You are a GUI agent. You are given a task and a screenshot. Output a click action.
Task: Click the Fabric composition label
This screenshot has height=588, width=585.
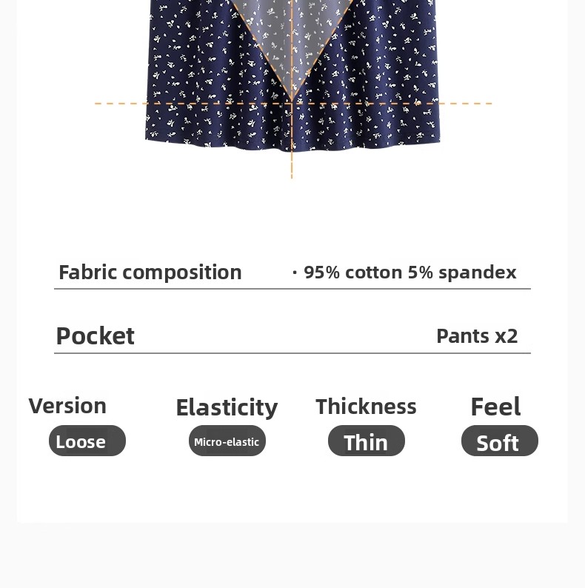pos(150,273)
